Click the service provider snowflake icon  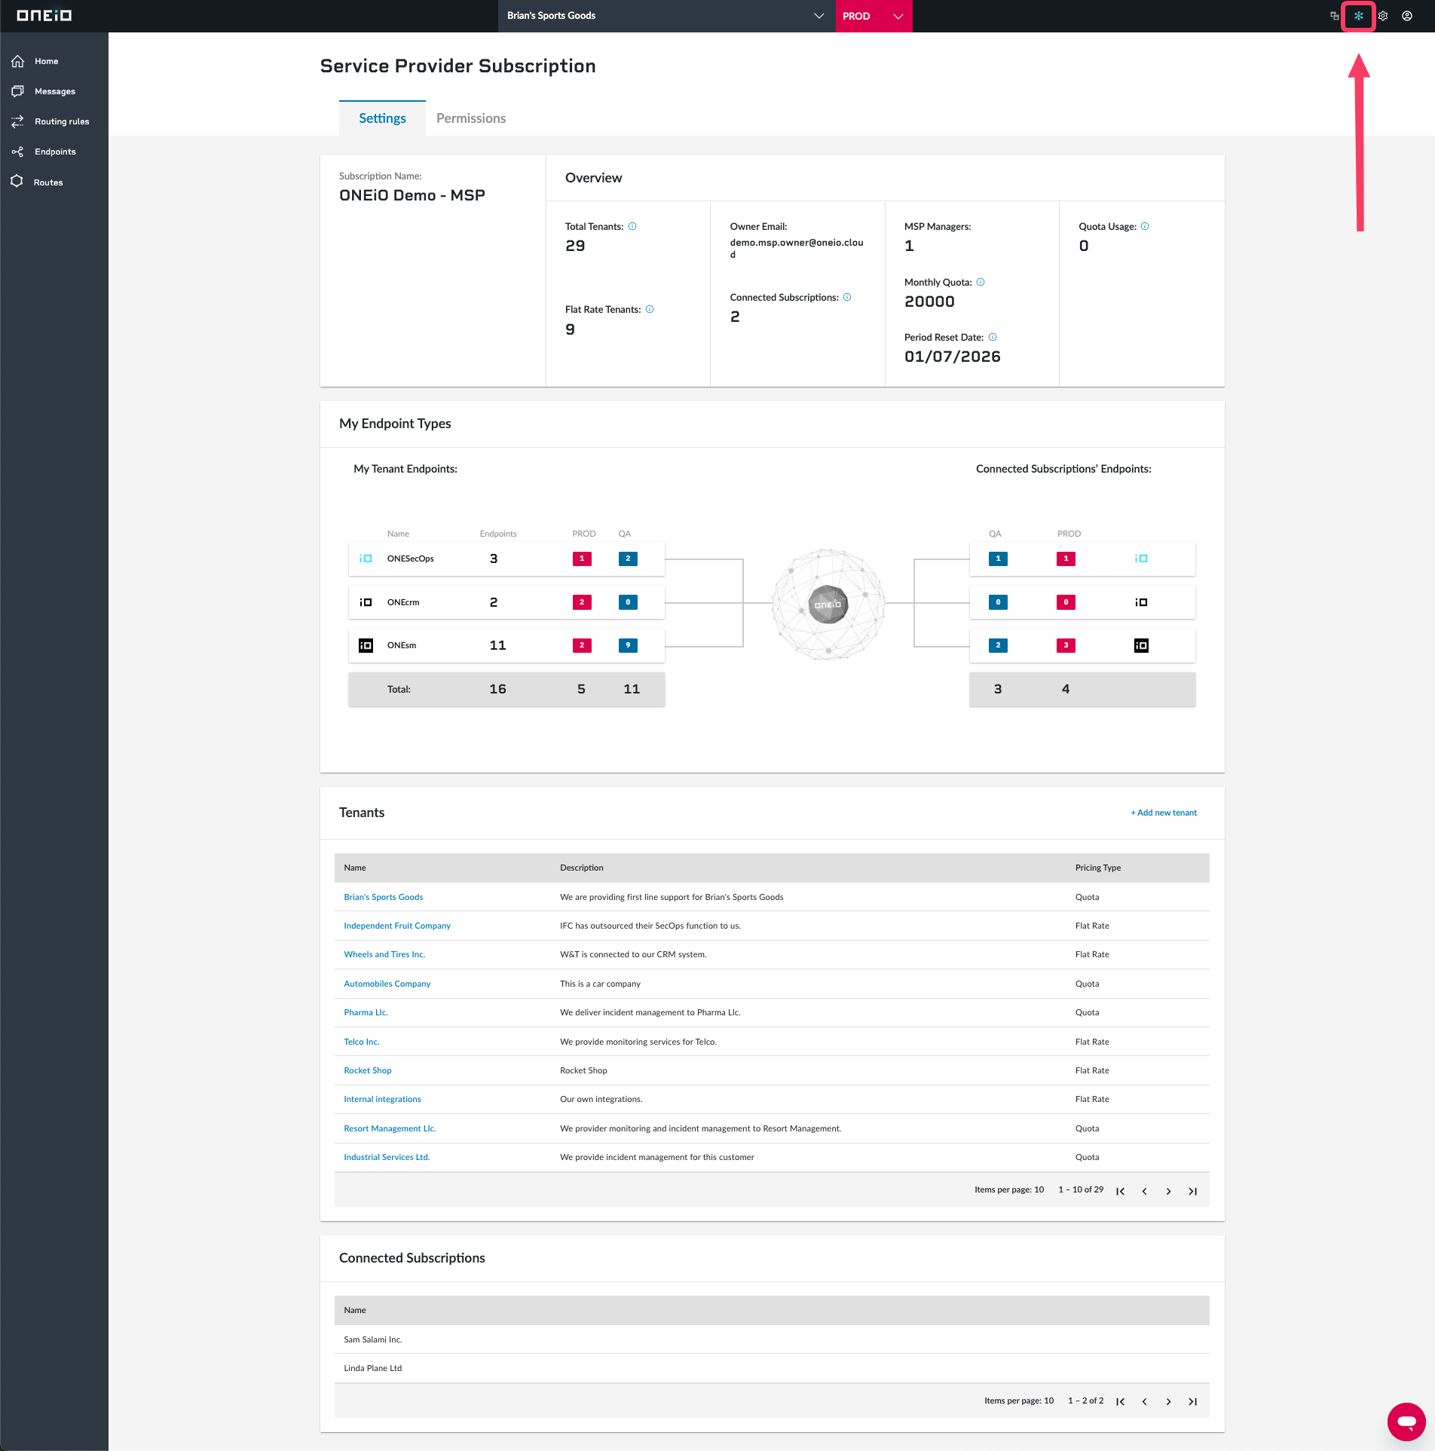pos(1358,16)
